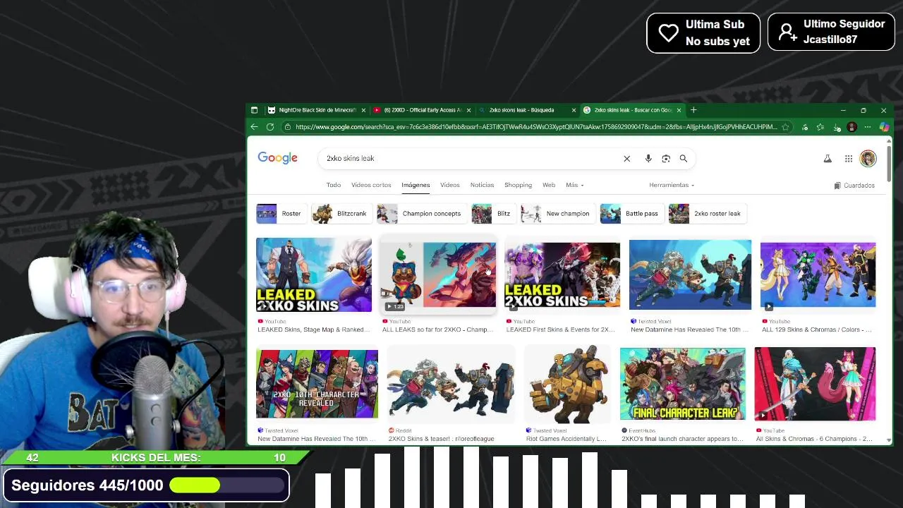The width and height of the screenshot is (903, 508).
Task: Open FINAL CHARACTER LEAK? EventHubs thumbnail
Action: pos(682,385)
